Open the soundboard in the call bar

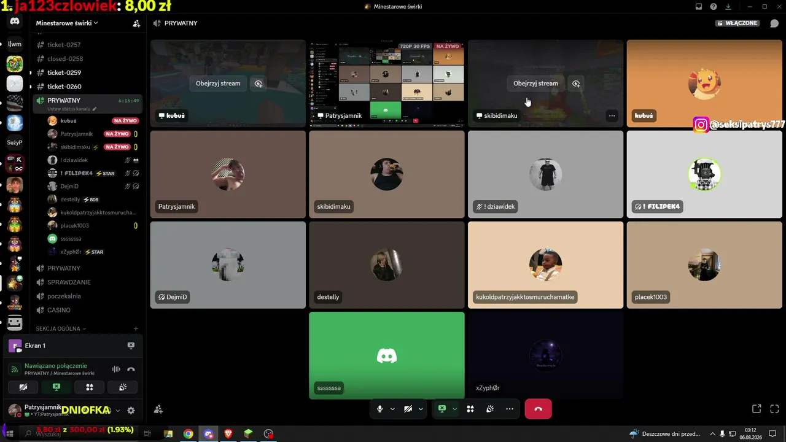490,409
